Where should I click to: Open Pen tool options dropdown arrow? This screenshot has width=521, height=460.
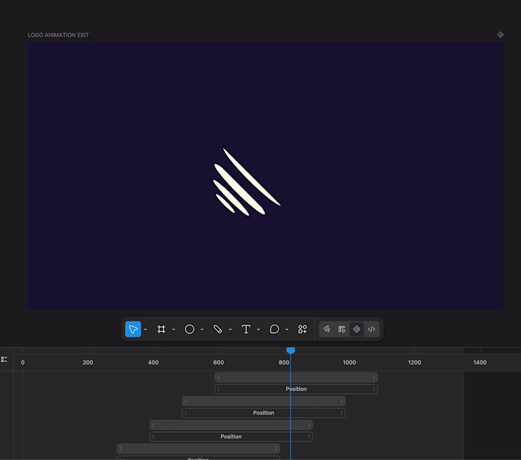[231, 330]
